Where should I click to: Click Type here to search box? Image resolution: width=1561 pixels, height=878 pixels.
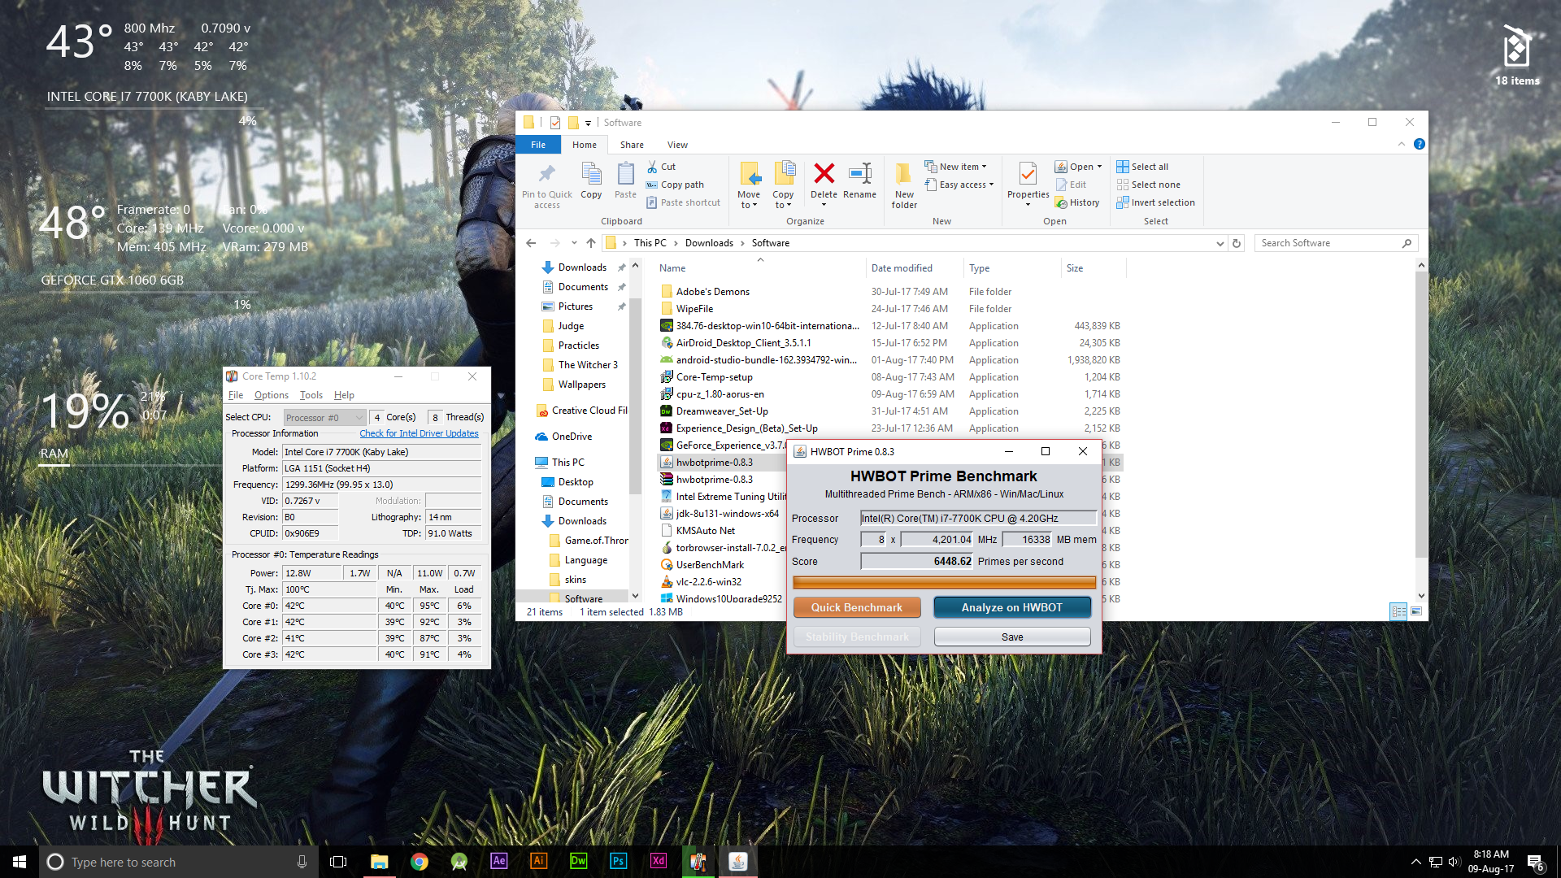pos(179,862)
